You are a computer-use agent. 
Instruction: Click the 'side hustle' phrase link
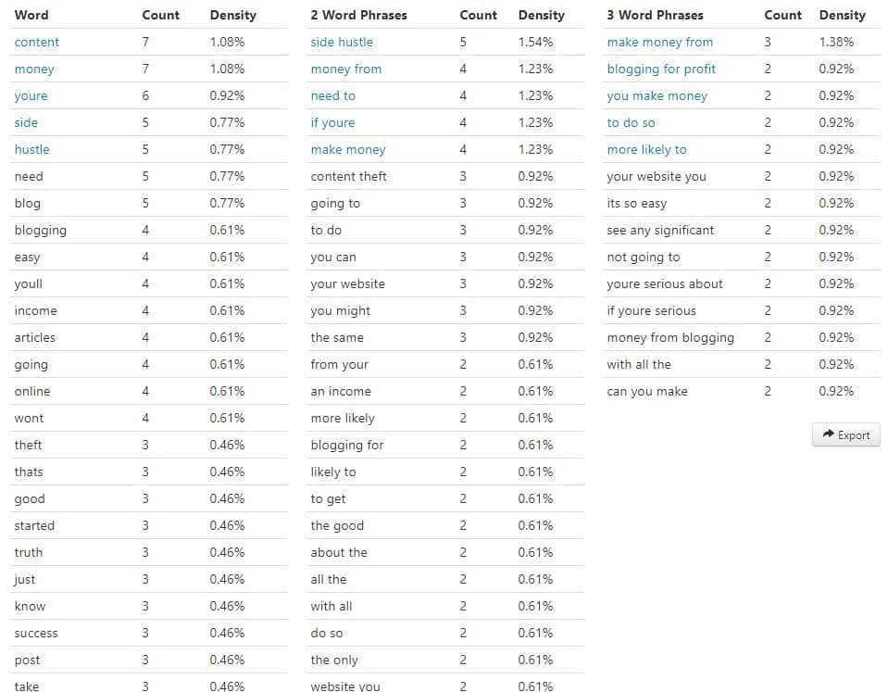click(342, 42)
